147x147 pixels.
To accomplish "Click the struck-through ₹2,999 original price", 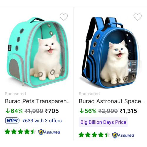I will click(108, 111).
